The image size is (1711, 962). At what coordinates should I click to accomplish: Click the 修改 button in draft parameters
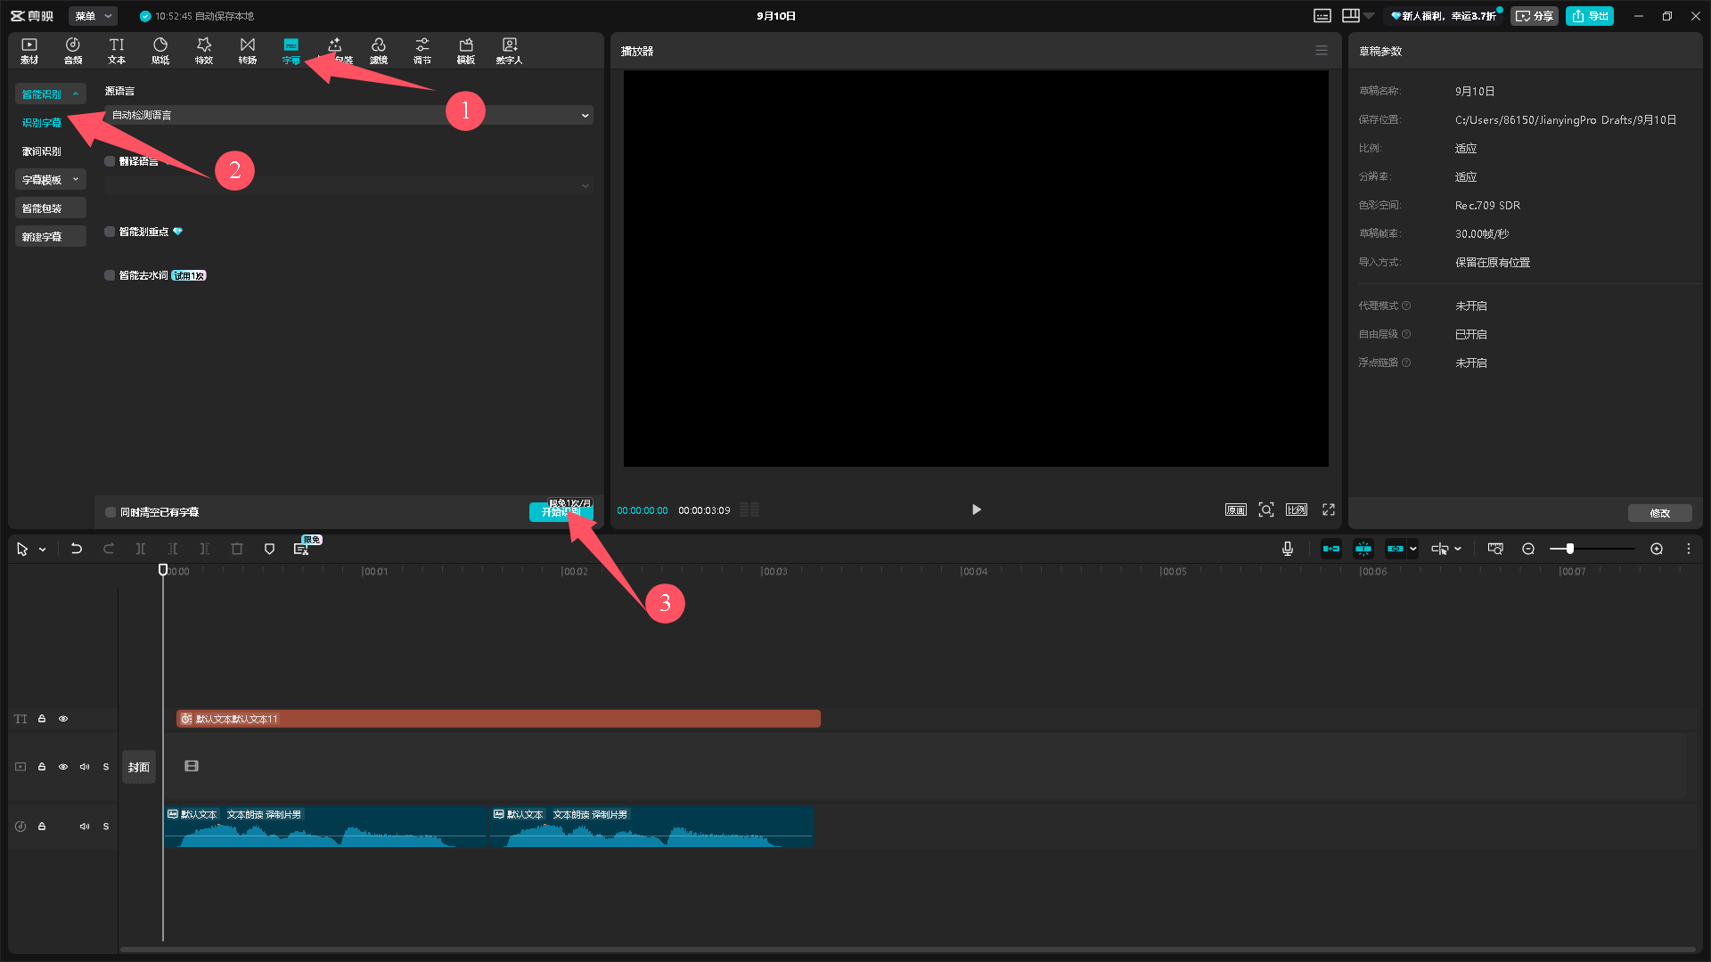[x=1659, y=513]
